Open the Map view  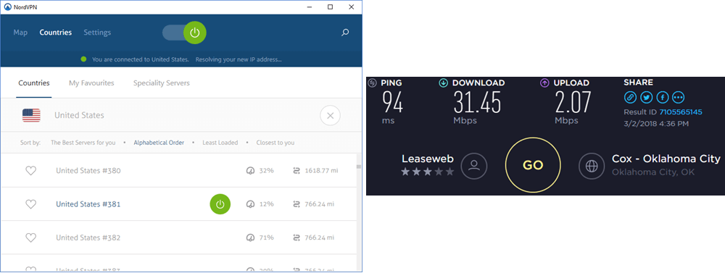tap(20, 33)
